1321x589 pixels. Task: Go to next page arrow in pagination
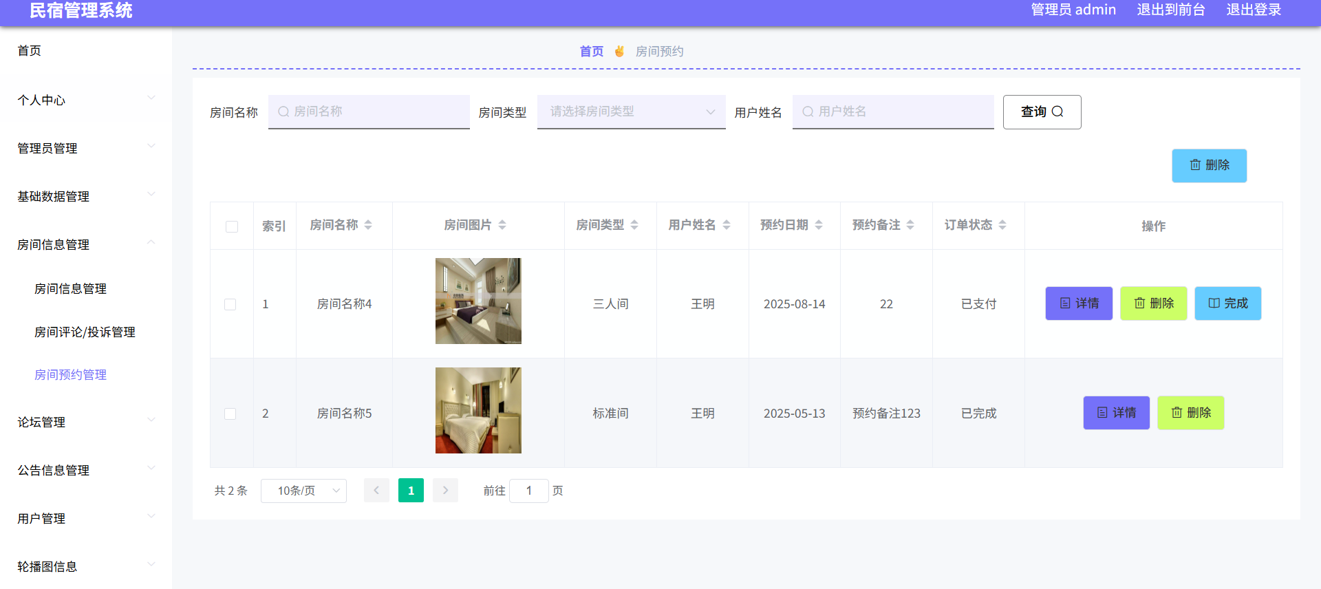pos(445,491)
